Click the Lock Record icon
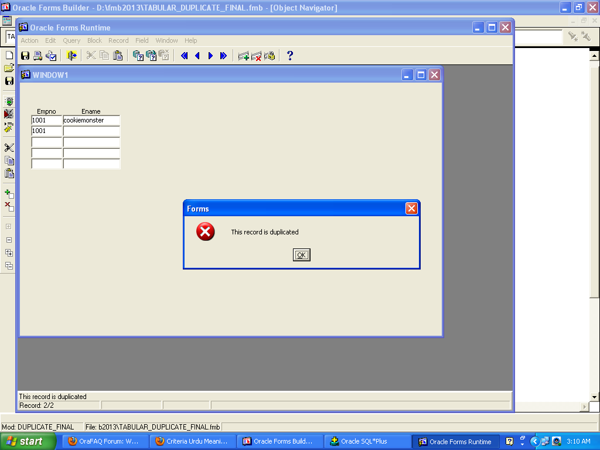600x450 pixels. click(x=270, y=56)
